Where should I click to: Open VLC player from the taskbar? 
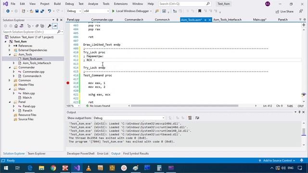(x=89, y=168)
